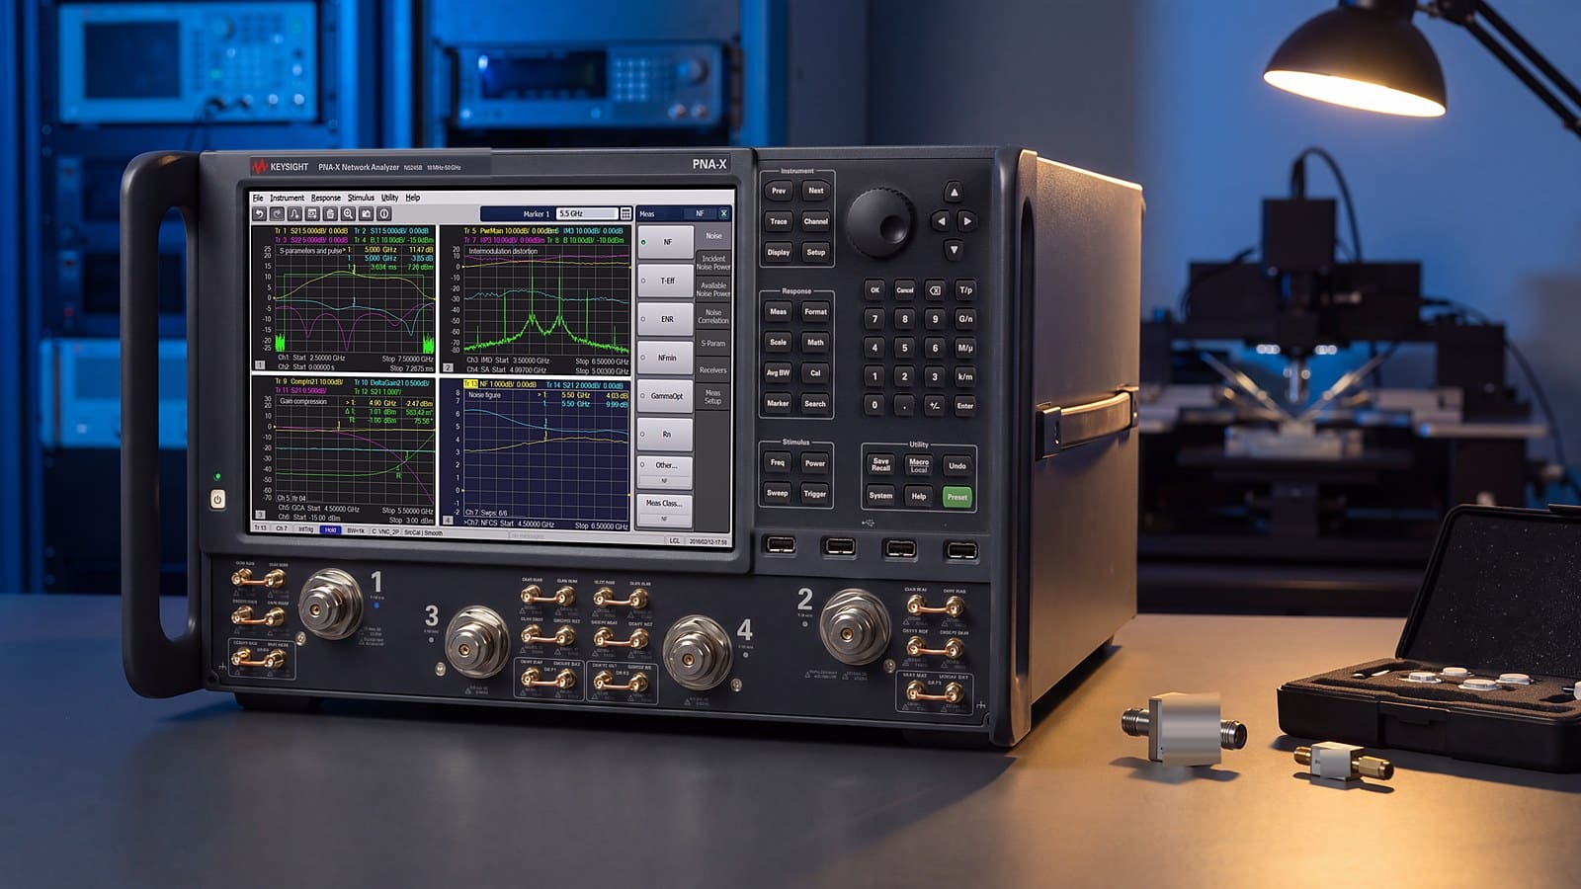Click the Marker 1 frequency entry field
1581x889 pixels.
coord(586,213)
